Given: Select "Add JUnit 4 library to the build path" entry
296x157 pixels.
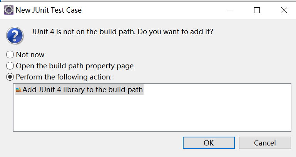Looking at the screenshot, I should pos(82,90).
